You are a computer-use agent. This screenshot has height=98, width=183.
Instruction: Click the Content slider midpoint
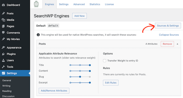[x=80, y=71]
